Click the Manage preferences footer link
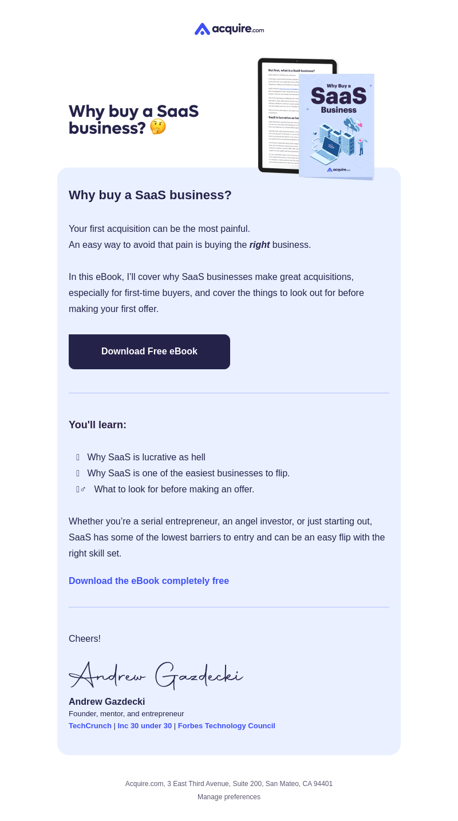The height and width of the screenshot is (821, 458). 229,797
